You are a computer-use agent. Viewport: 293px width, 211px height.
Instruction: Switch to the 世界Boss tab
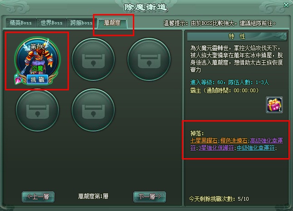click(51, 23)
